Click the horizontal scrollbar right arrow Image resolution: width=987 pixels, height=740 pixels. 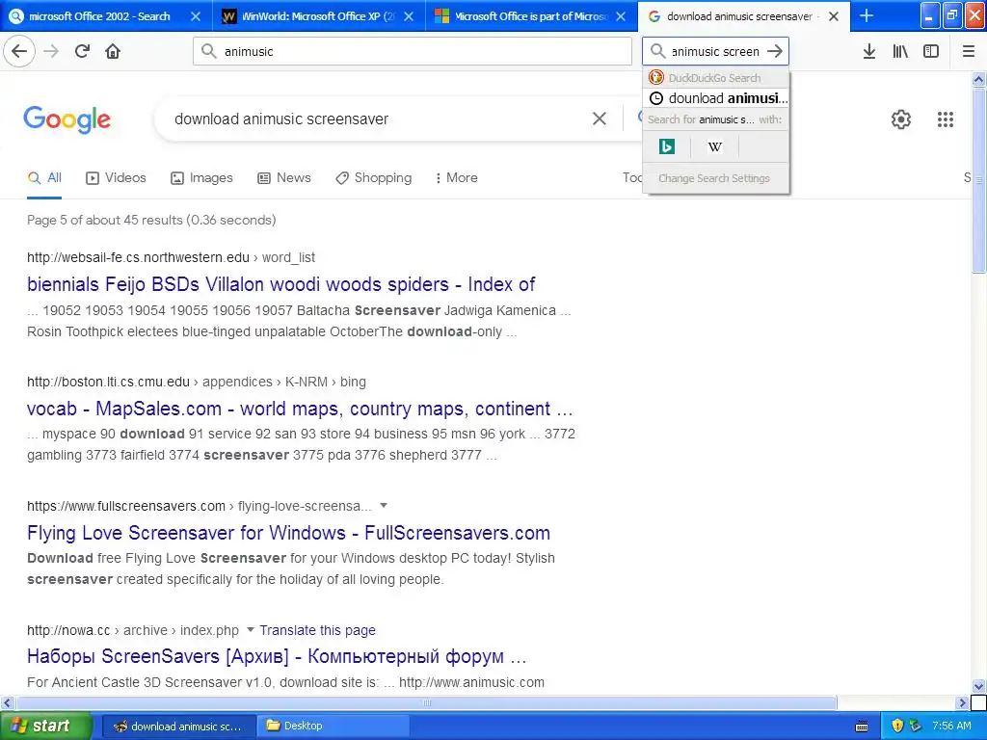(x=962, y=702)
